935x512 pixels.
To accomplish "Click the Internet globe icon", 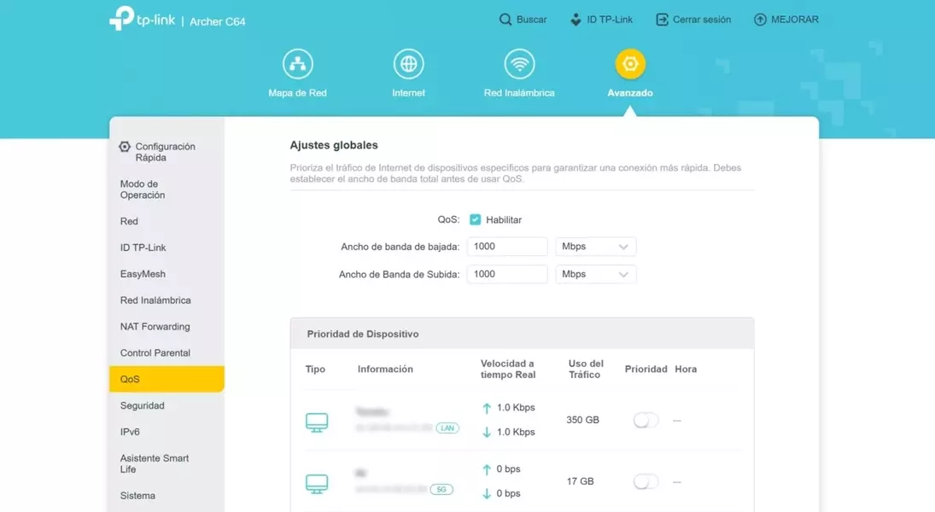I will click(x=408, y=64).
